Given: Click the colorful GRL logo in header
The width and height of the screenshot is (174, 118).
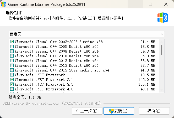Looking at the screenshot, I should pyautogui.click(x=163, y=18).
